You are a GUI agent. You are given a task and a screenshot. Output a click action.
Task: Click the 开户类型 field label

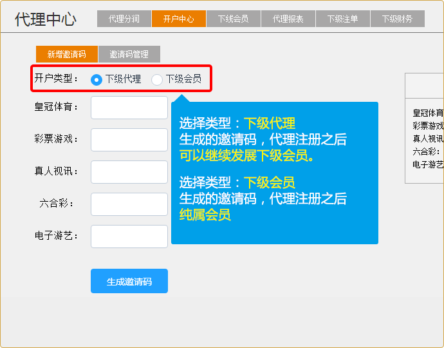coord(56,79)
